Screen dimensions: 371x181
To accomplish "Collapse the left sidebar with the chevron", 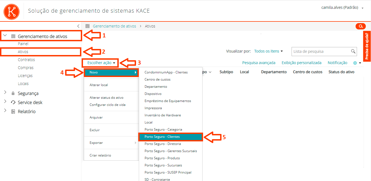I will [x=78, y=26].
